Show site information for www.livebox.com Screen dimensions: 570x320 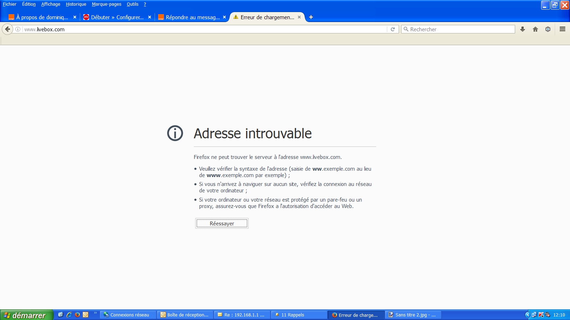18,29
